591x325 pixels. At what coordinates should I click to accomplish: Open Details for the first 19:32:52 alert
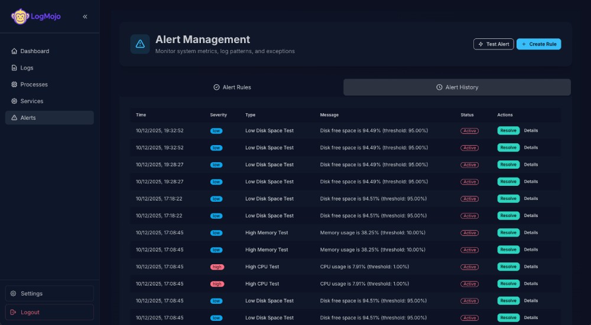(531, 130)
